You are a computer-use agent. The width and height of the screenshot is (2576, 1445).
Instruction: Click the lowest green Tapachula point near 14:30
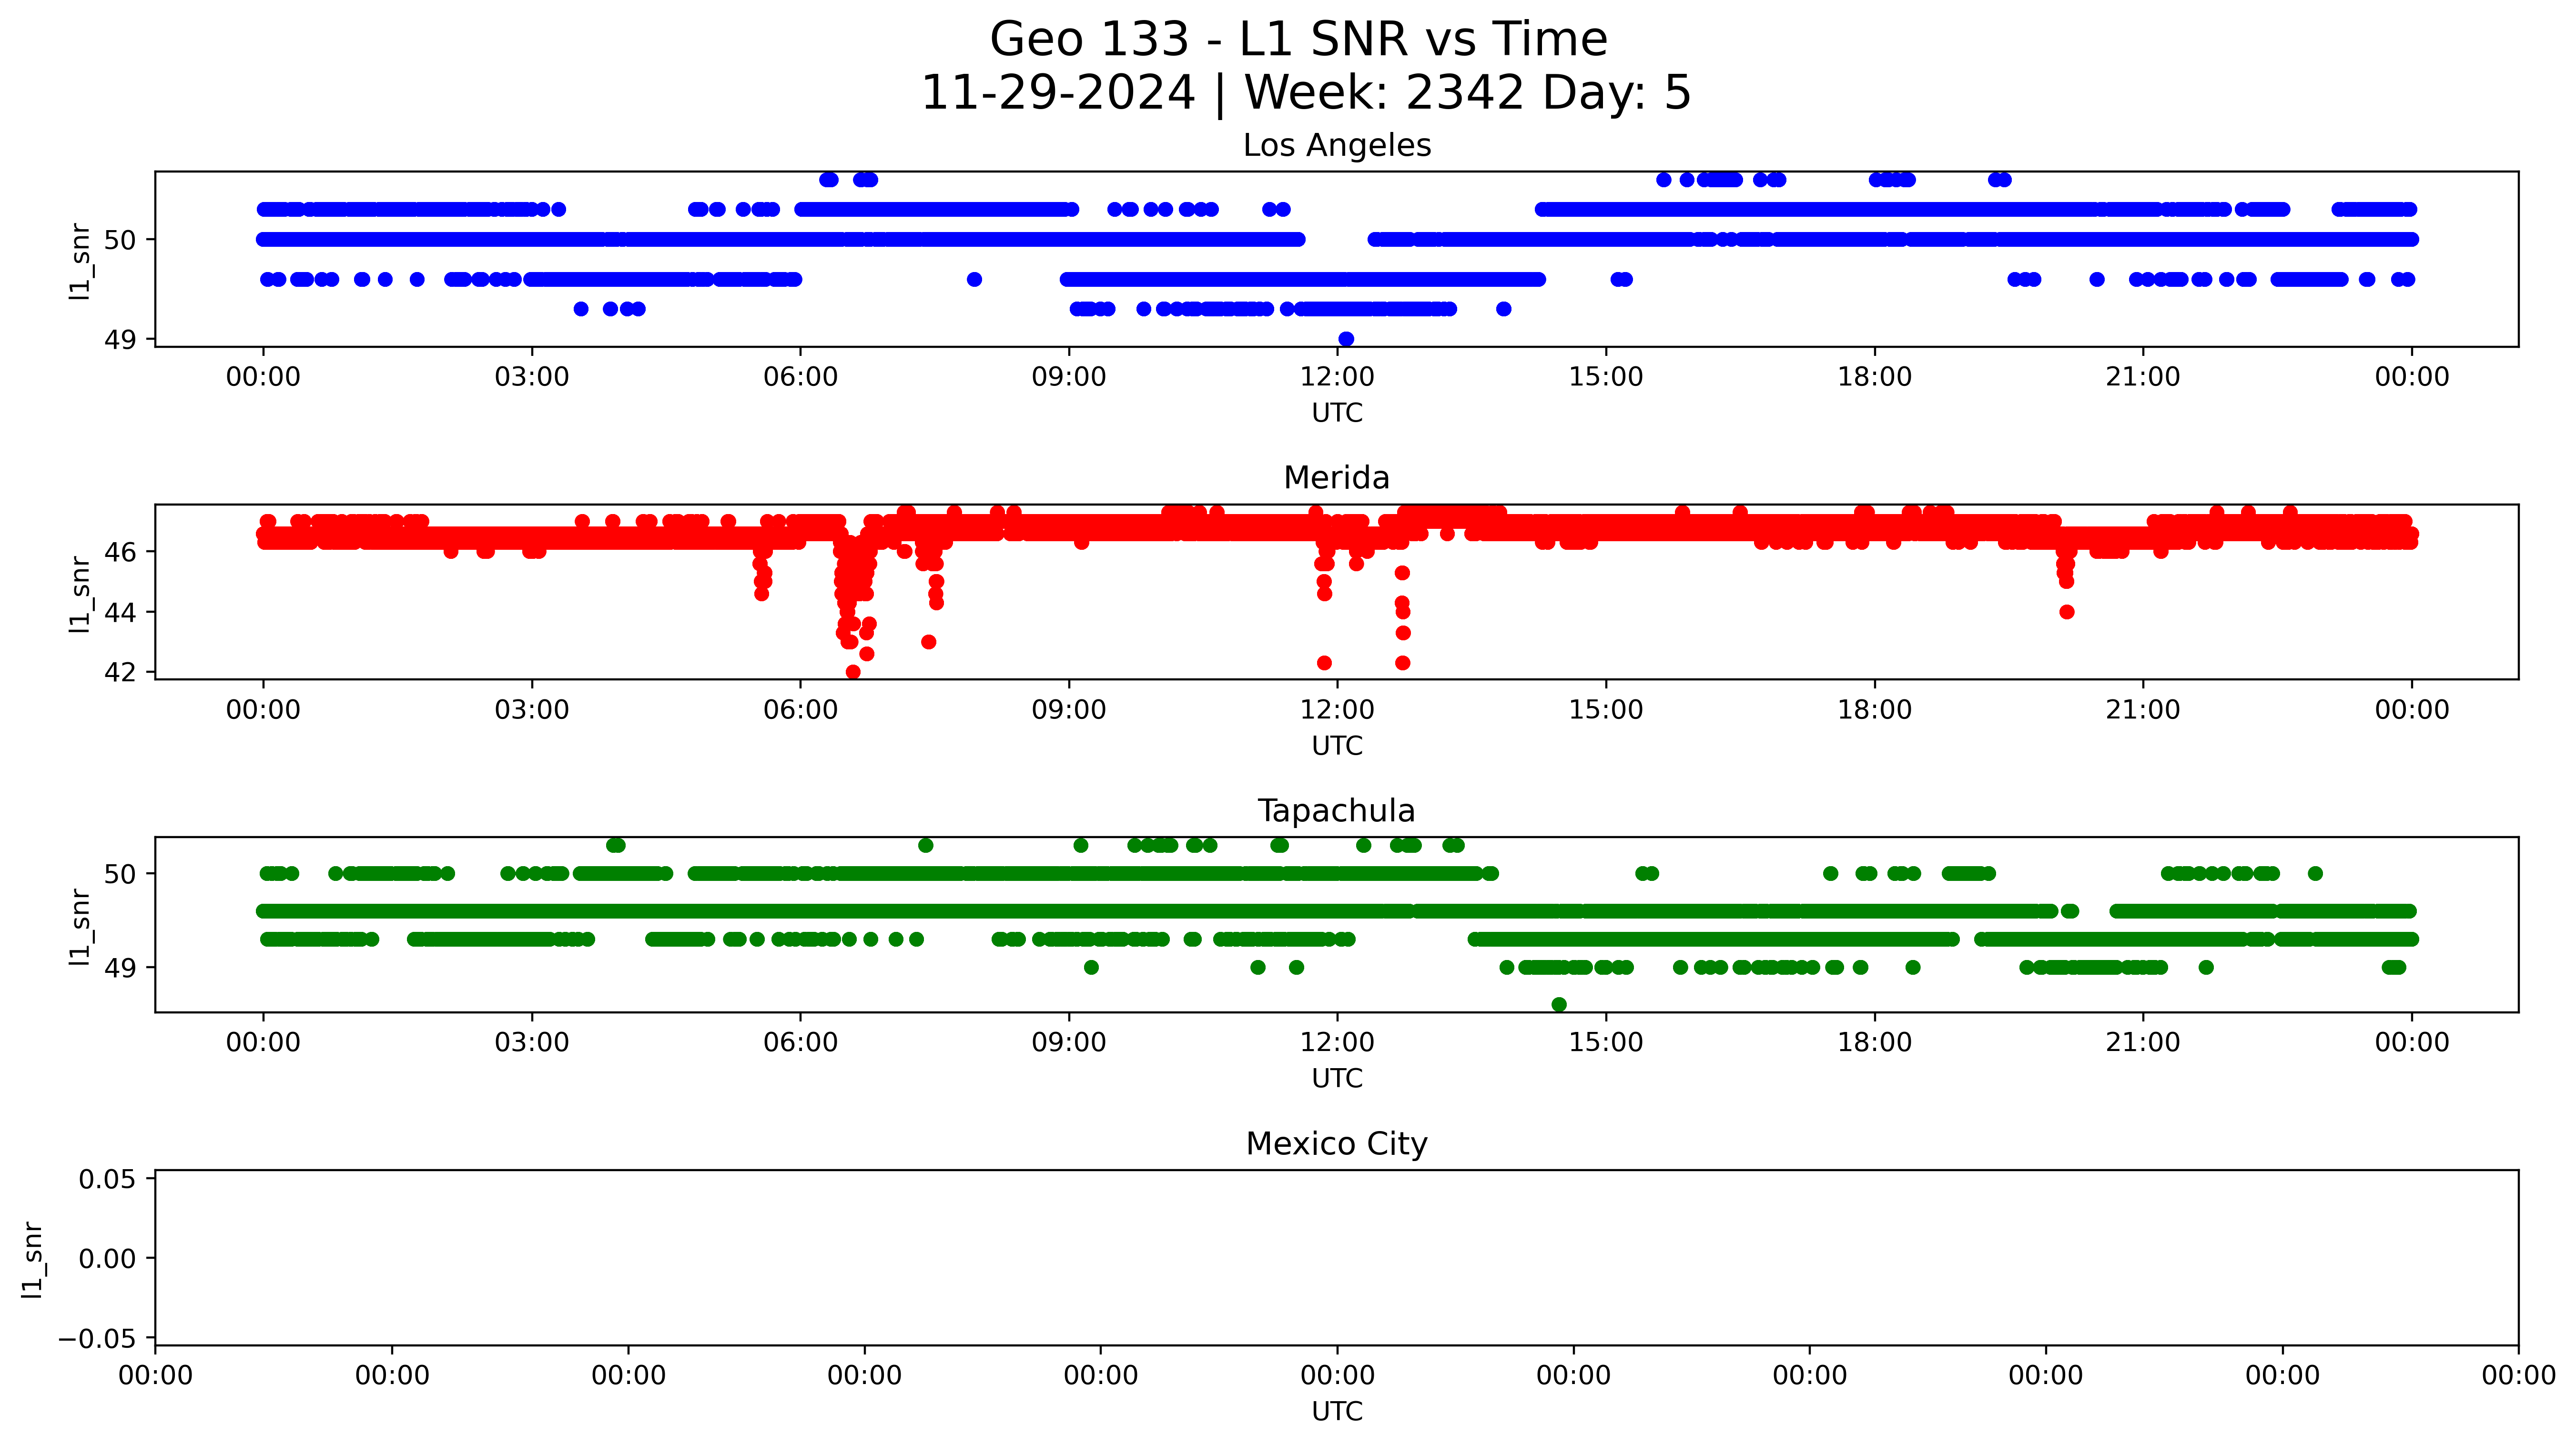click(1559, 1004)
